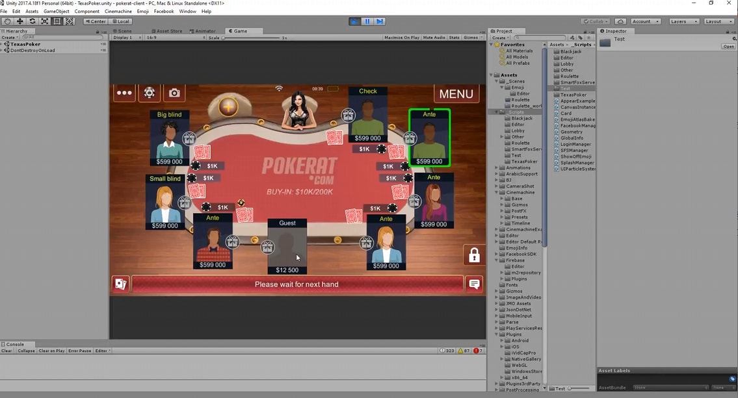This screenshot has height=398, width=738.
Task: Toggle Error Pause in Console
Action: 79,351
